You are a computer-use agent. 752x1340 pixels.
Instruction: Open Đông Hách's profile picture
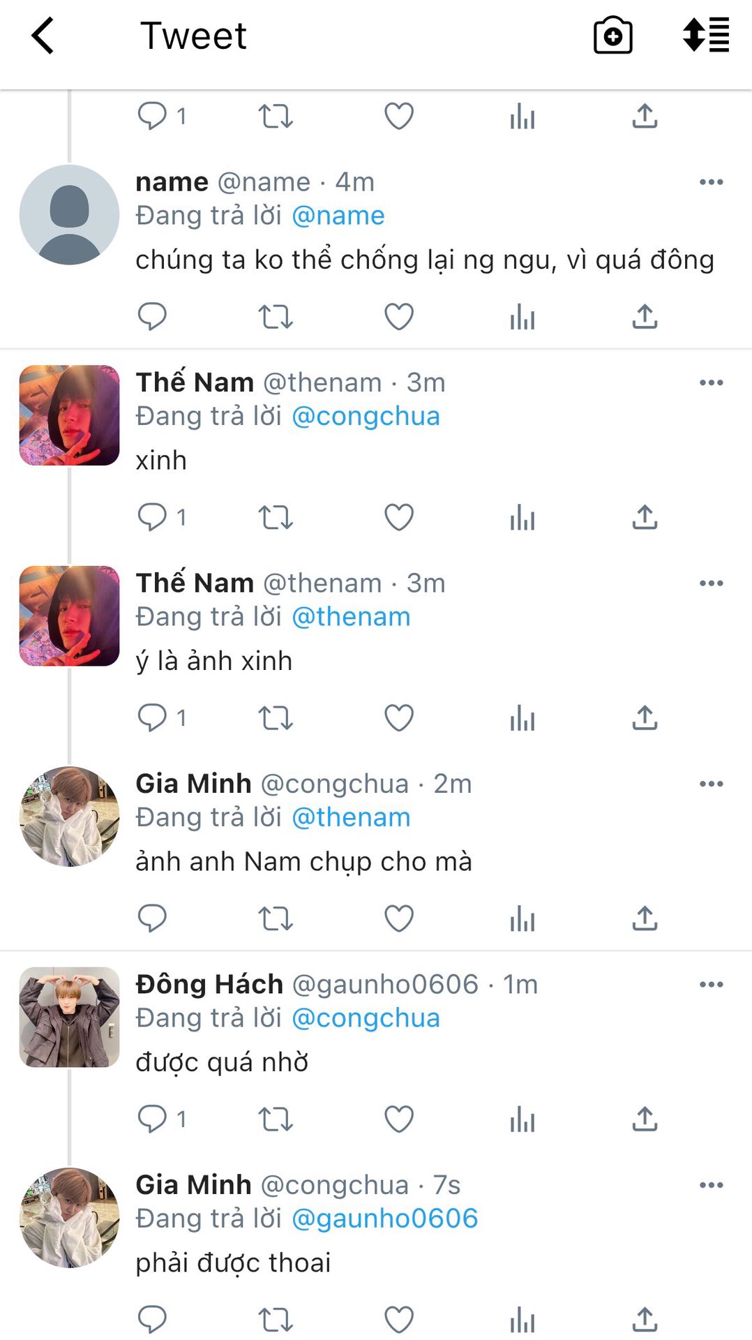pyautogui.click(x=69, y=1017)
